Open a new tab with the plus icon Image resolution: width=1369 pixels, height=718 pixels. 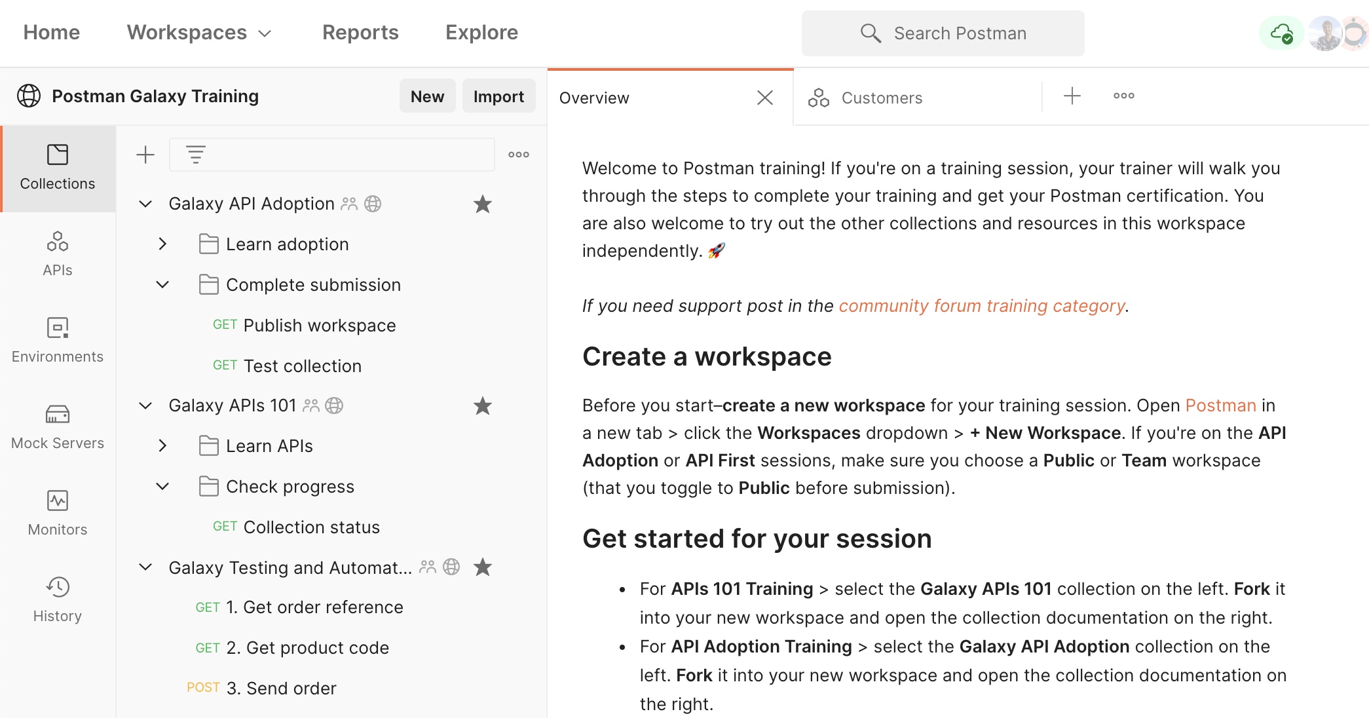[1072, 96]
